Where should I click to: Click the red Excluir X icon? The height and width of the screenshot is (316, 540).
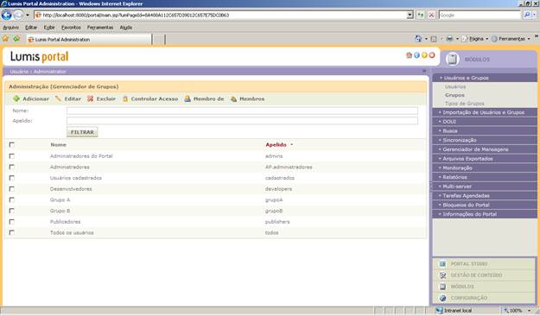(x=90, y=98)
